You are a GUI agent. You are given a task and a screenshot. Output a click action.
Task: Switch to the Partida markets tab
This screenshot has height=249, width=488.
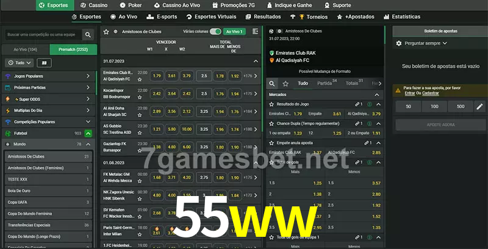(x=327, y=83)
